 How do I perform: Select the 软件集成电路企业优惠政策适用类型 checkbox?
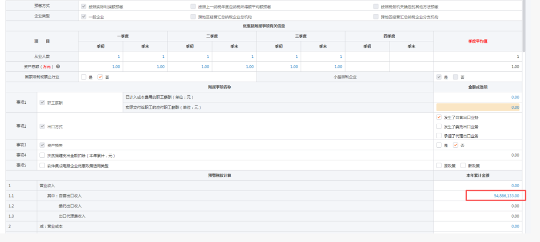tap(42, 165)
